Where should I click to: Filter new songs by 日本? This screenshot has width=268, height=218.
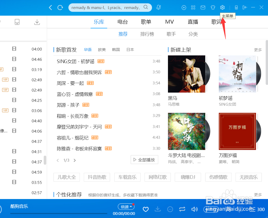130,49
